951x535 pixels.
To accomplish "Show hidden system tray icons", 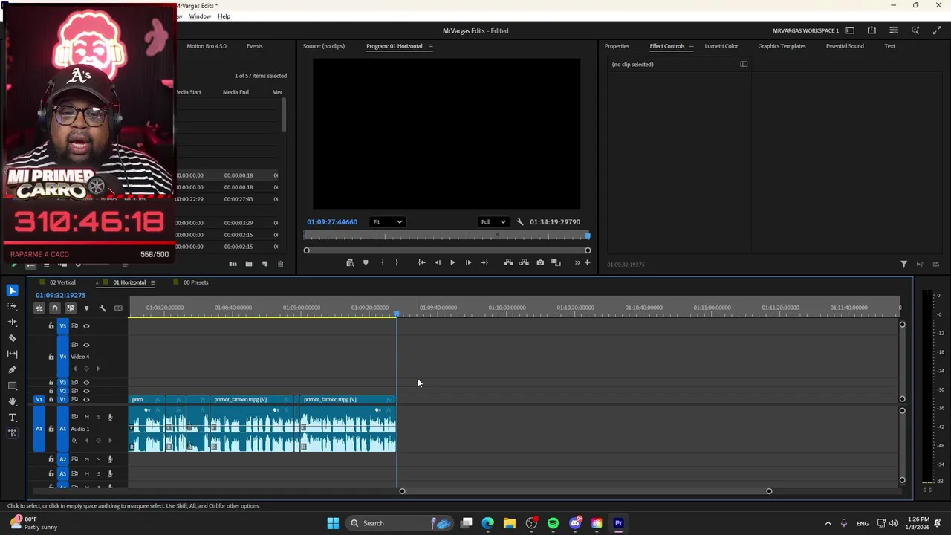I will [828, 523].
